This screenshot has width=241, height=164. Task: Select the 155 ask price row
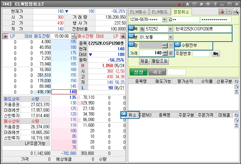64,75
